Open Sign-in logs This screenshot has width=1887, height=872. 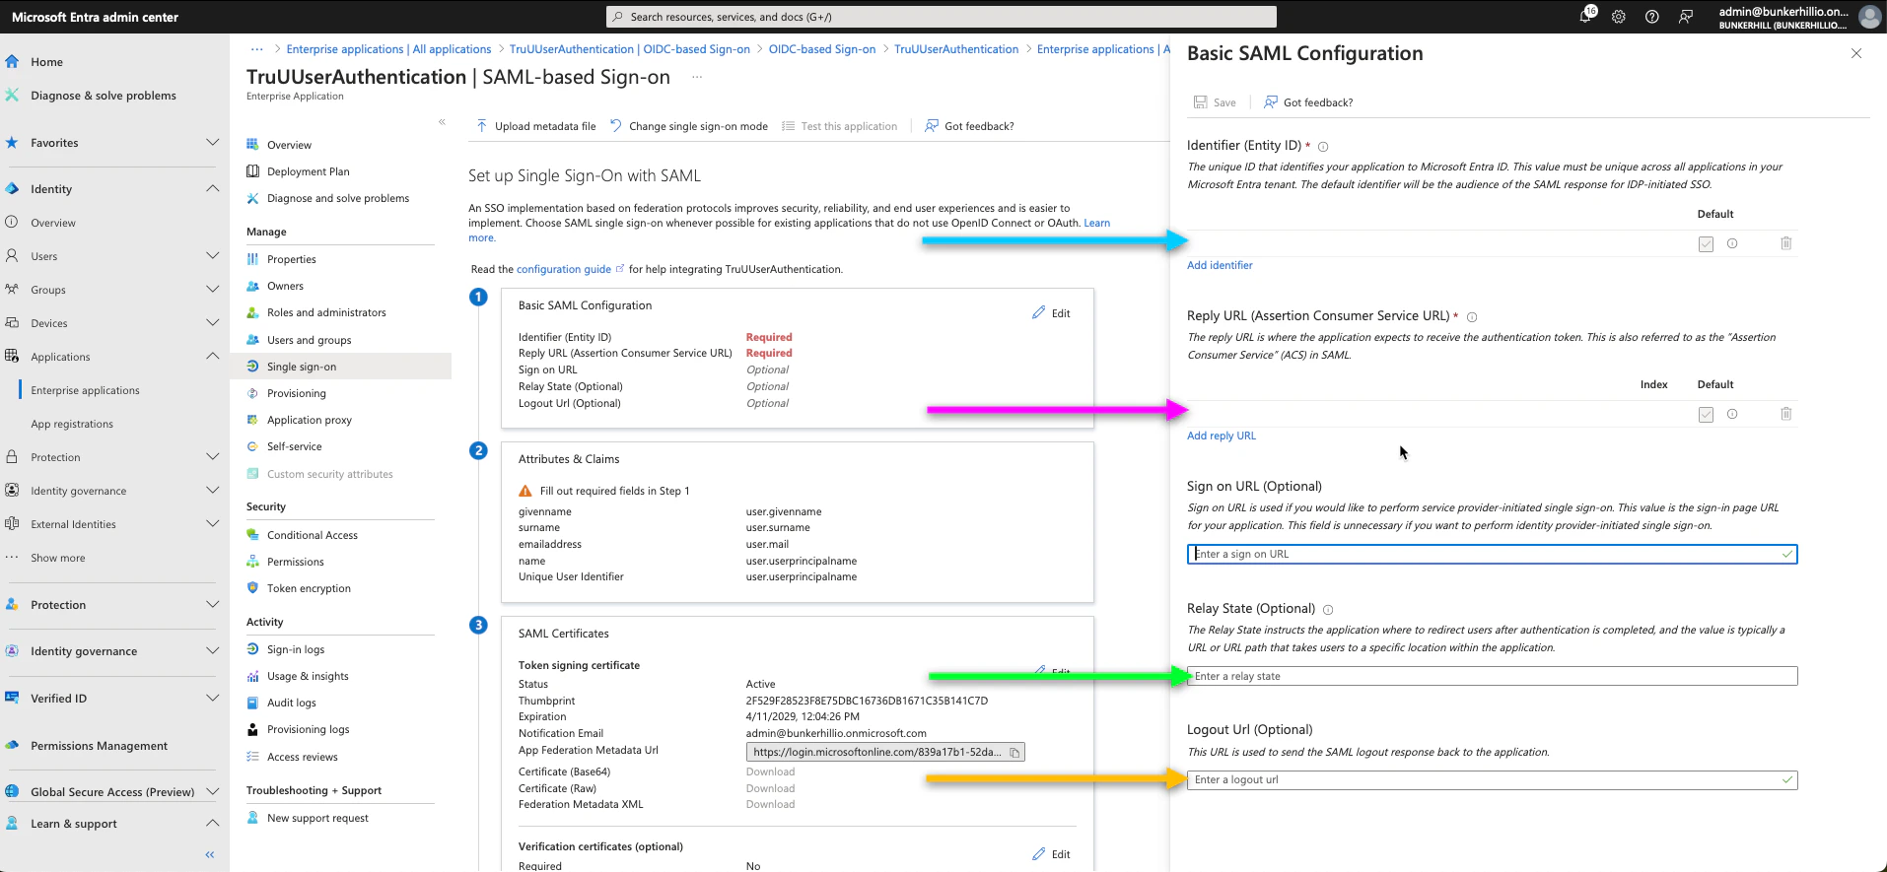[x=295, y=649]
